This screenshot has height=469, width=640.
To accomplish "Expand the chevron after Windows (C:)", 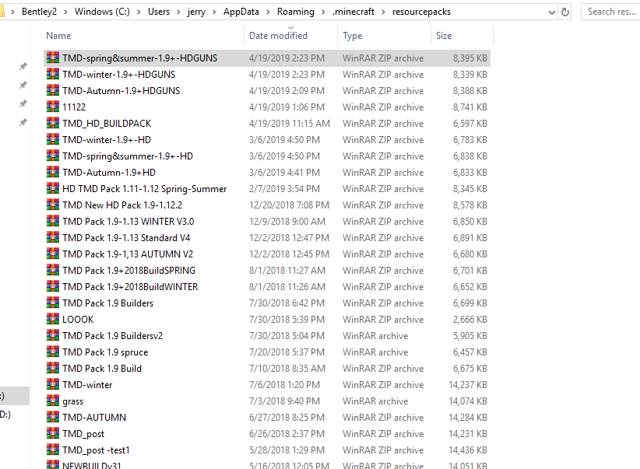I will tap(139, 12).
